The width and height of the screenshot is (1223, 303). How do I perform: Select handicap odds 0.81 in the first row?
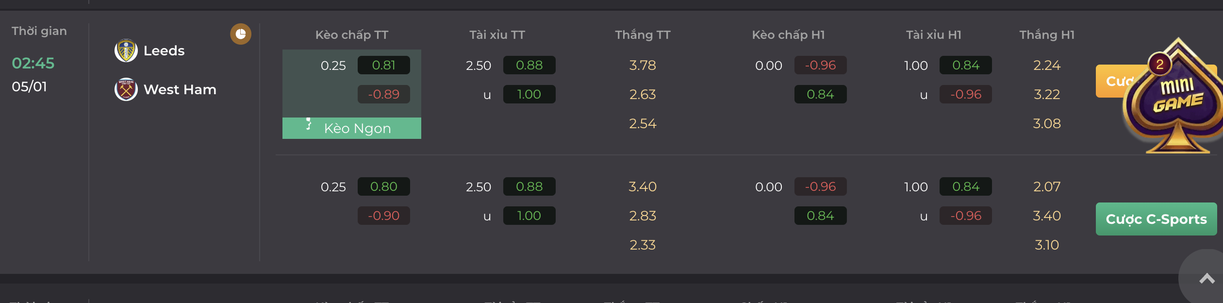coord(384,65)
